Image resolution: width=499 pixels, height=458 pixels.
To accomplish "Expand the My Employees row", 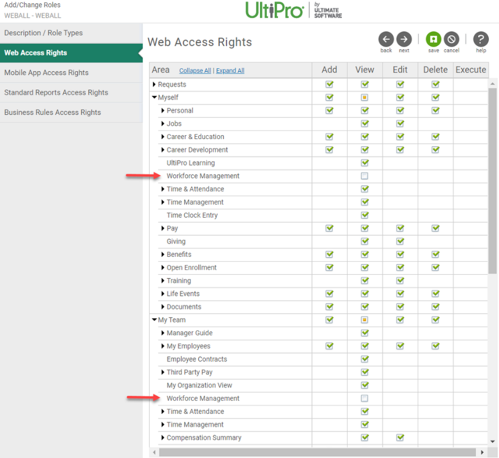I will point(163,345).
